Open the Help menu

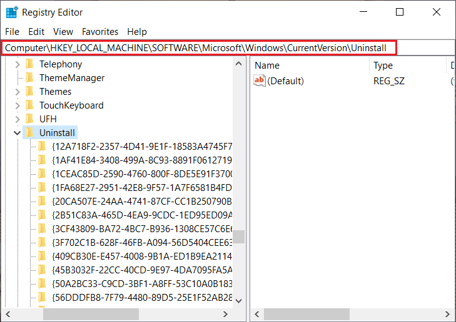pyautogui.click(x=137, y=32)
